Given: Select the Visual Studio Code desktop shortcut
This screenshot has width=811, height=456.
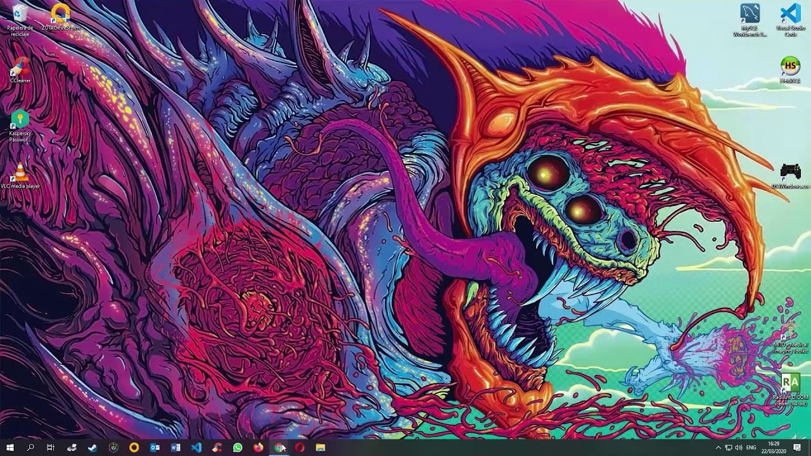Looking at the screenshot, I should [x=790, y=20].
